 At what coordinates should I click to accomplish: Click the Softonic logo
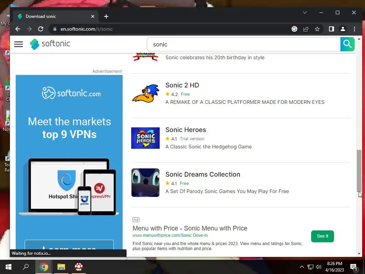tap(50, 44)
